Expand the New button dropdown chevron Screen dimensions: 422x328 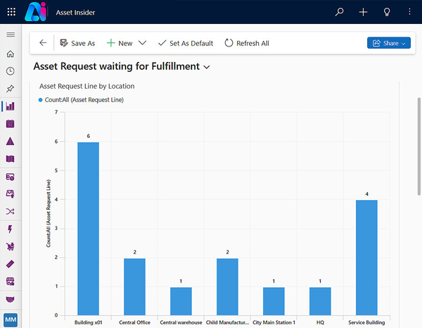pos(143,43)
